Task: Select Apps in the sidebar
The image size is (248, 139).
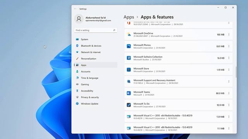Action: [96, 65]
